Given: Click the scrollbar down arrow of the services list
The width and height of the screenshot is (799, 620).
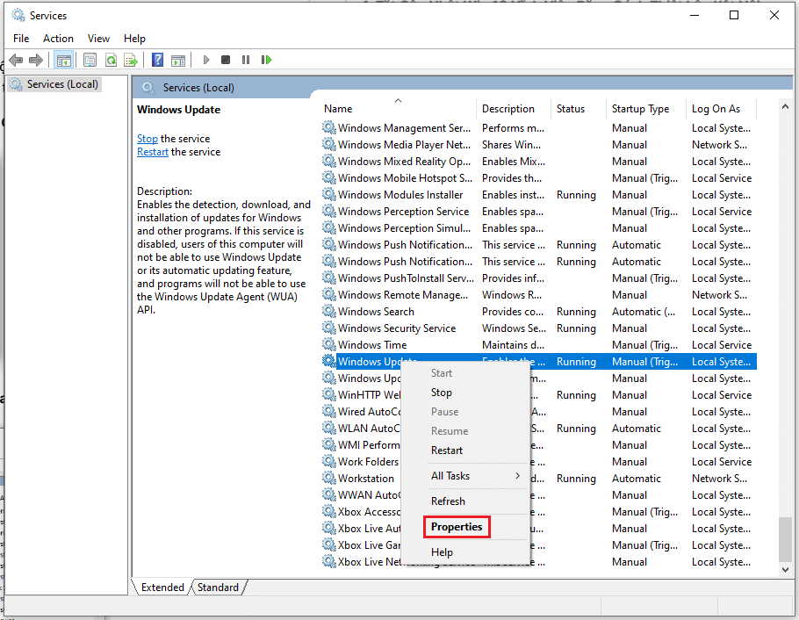Looking at the screenshot, I should tap(785, 570).
